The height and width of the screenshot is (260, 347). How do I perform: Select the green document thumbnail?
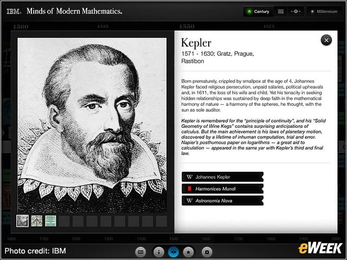point(50,221)
